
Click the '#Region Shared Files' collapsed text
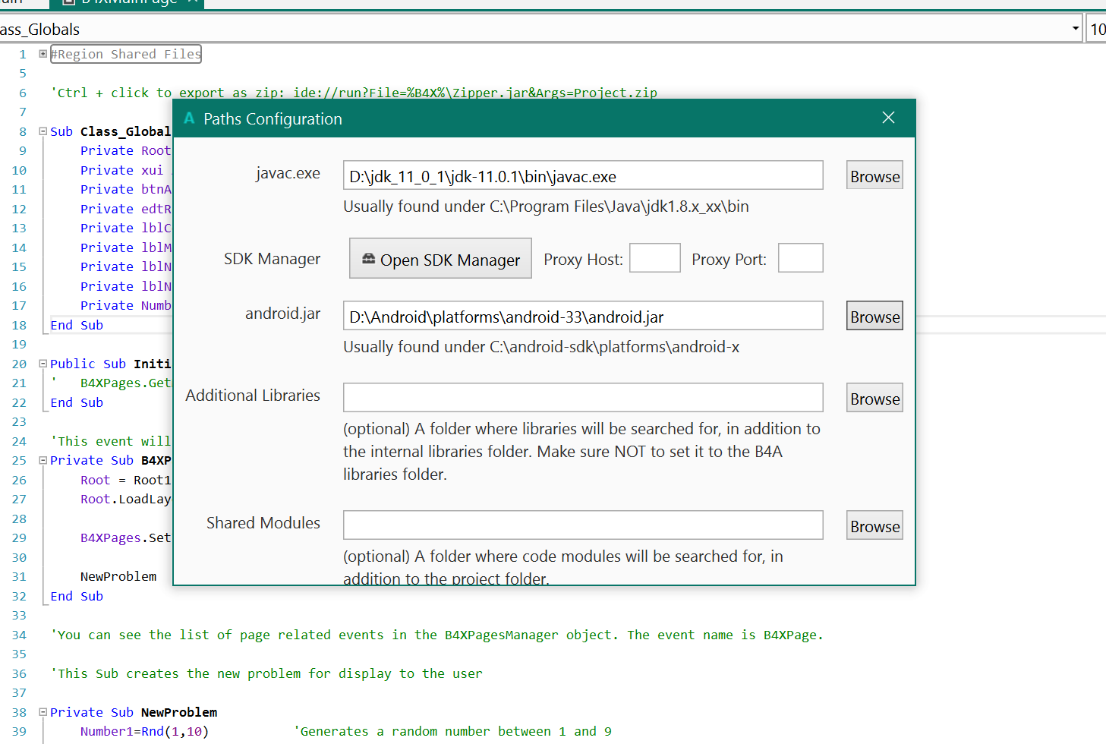(126, 54)
